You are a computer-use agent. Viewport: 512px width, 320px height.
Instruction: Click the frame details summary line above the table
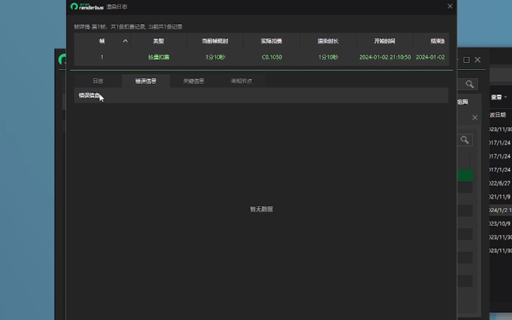point(128,27)
